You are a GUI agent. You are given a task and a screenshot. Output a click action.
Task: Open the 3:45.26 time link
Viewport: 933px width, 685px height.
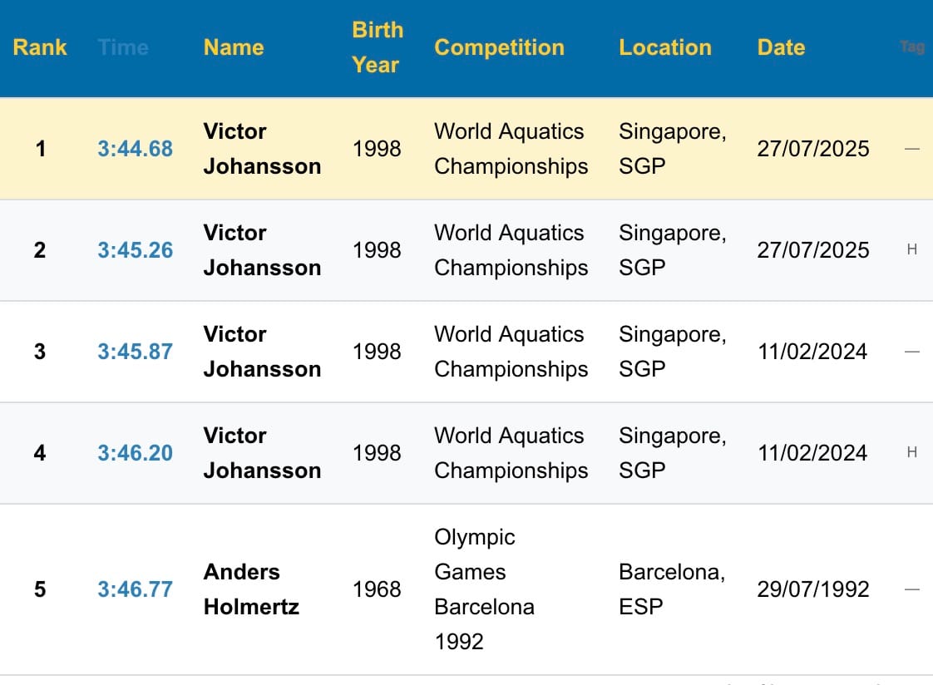[x=135, y=250]
